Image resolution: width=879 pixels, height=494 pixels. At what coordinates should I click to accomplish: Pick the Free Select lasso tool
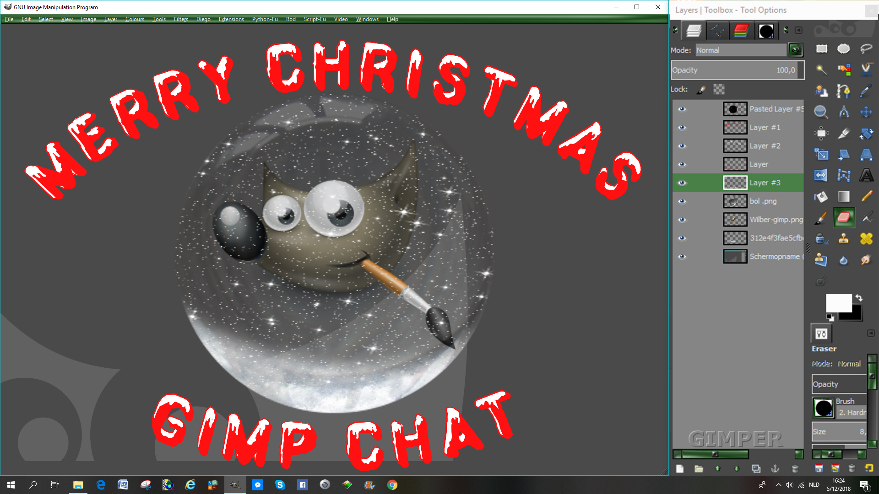[x=866, y=49]
